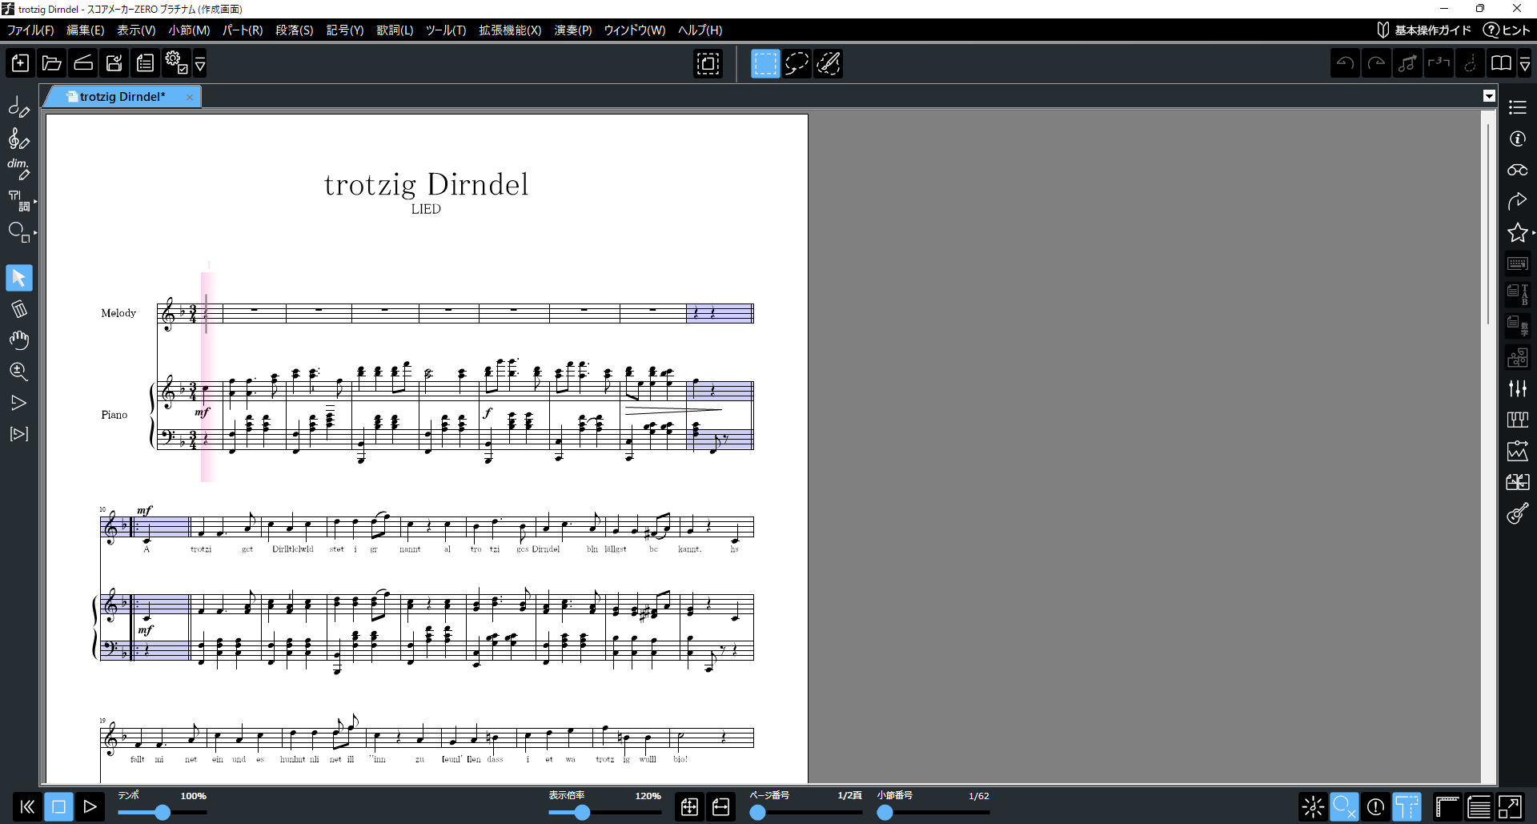Open the gear settings icon with checkmark
The height and width of the screenshot is (824, 1537).
[x=176, y=63]
